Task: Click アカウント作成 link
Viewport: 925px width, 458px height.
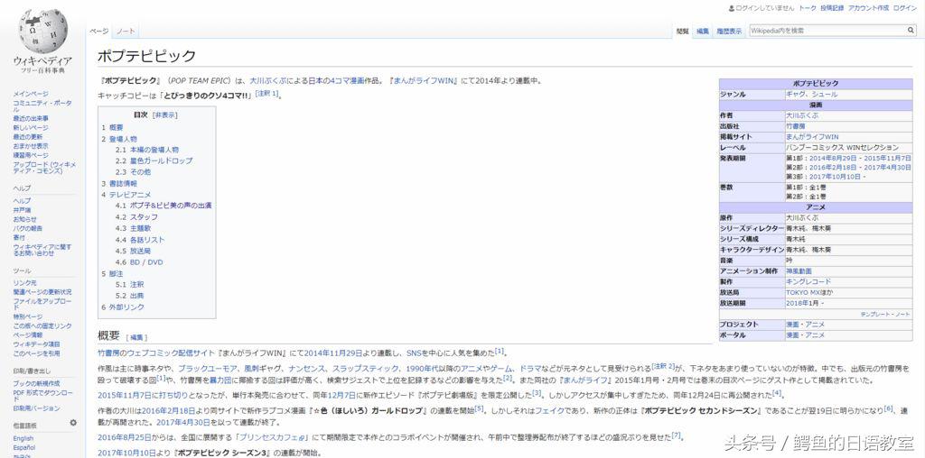Action: click(868, 8)
